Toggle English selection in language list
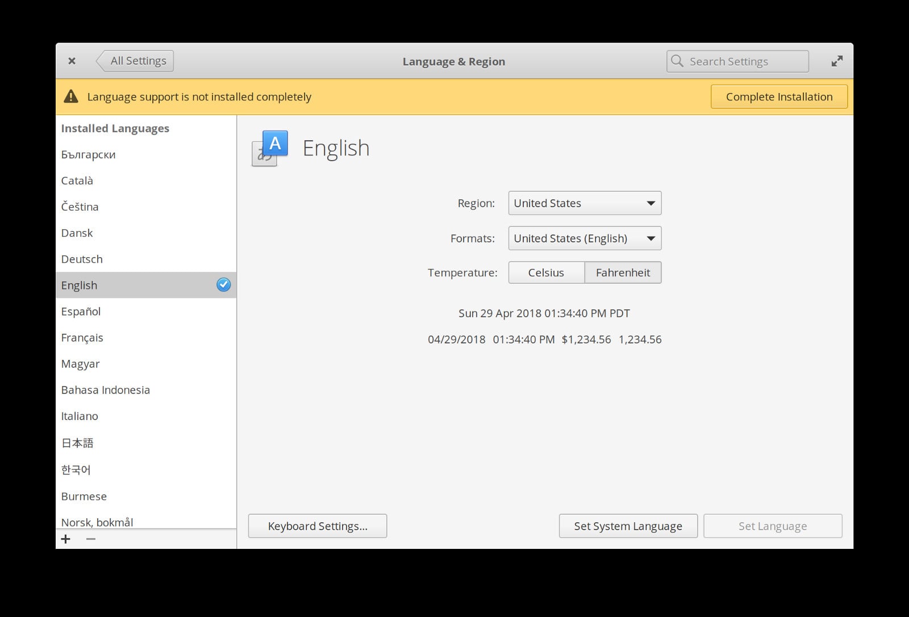The height and width of the screenshot is (617, 909). tap(114, 285)
